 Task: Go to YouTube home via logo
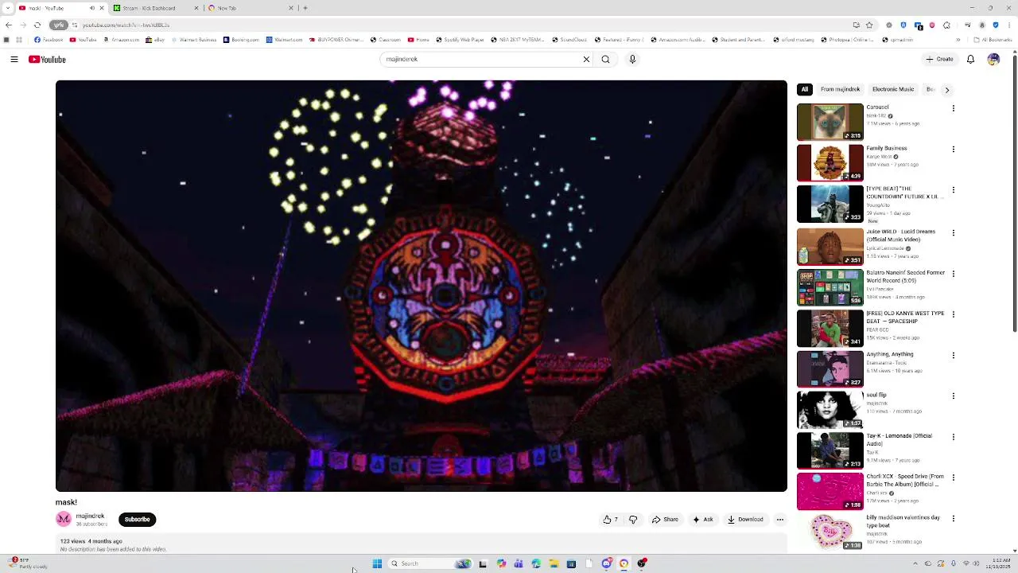click(x=47, y=59)
